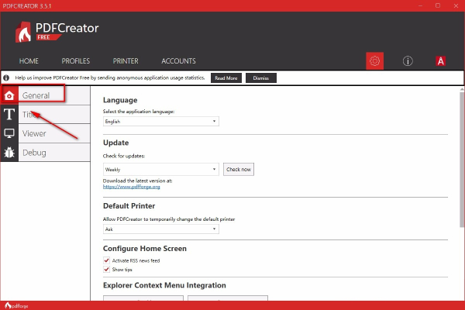
Task: Go to the ACCOUNTS tab
Action: [x=178, y=61]
